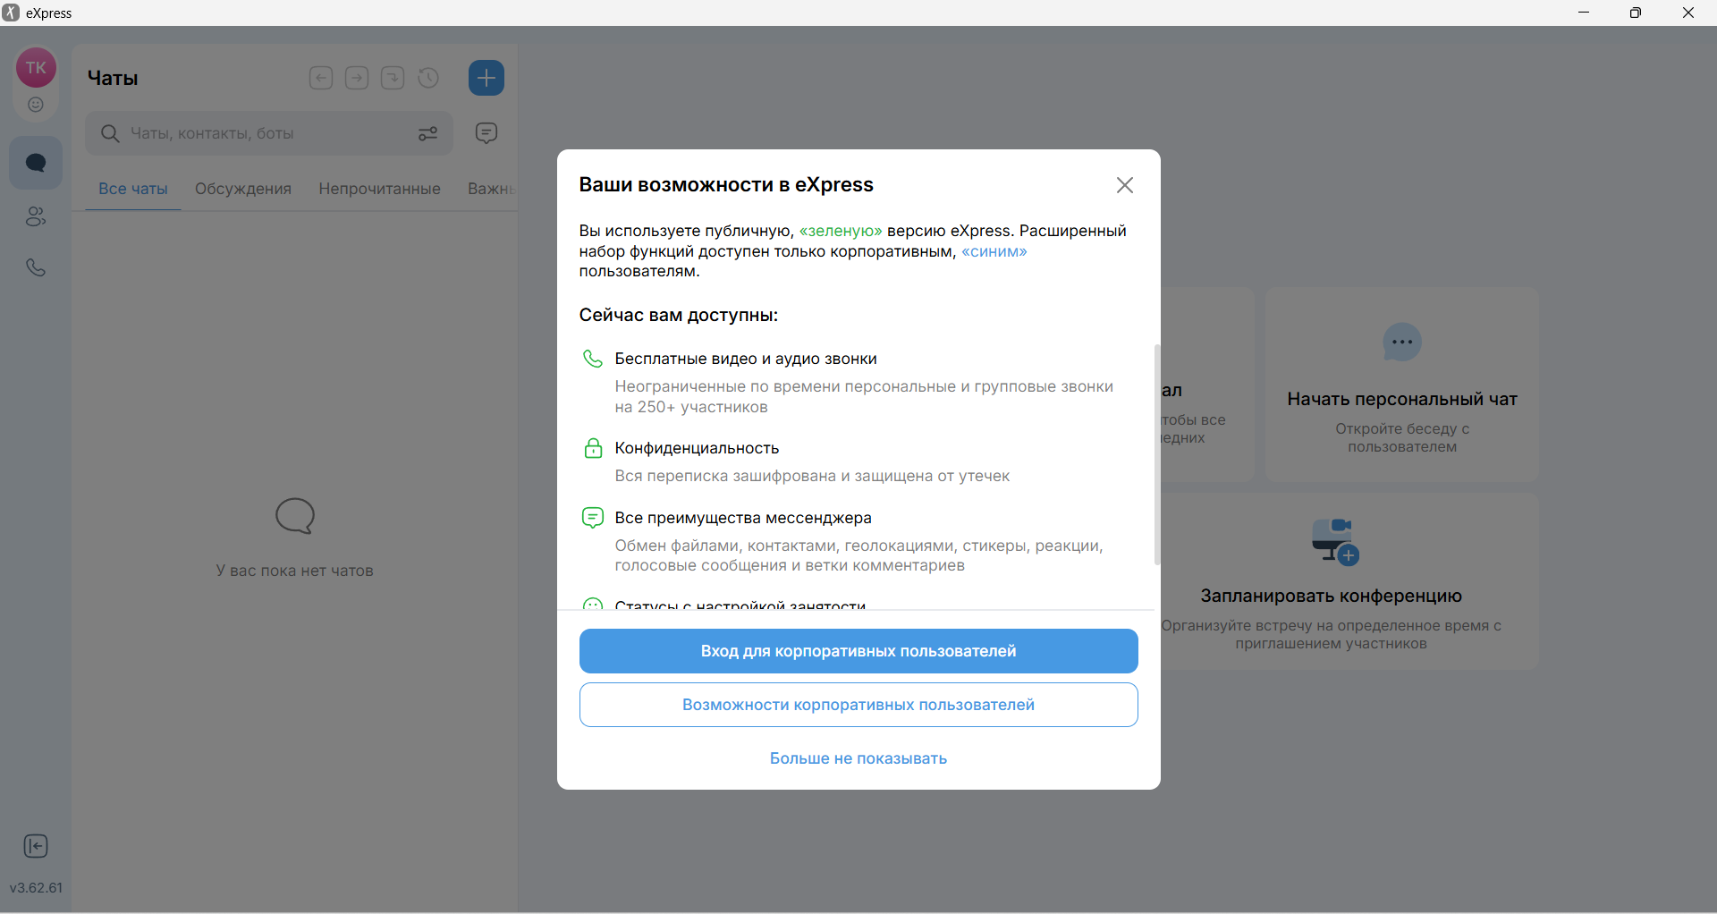Click the Чаты panel heading
The width and height of the screenshot is (1717, 914).
point(113,78)
